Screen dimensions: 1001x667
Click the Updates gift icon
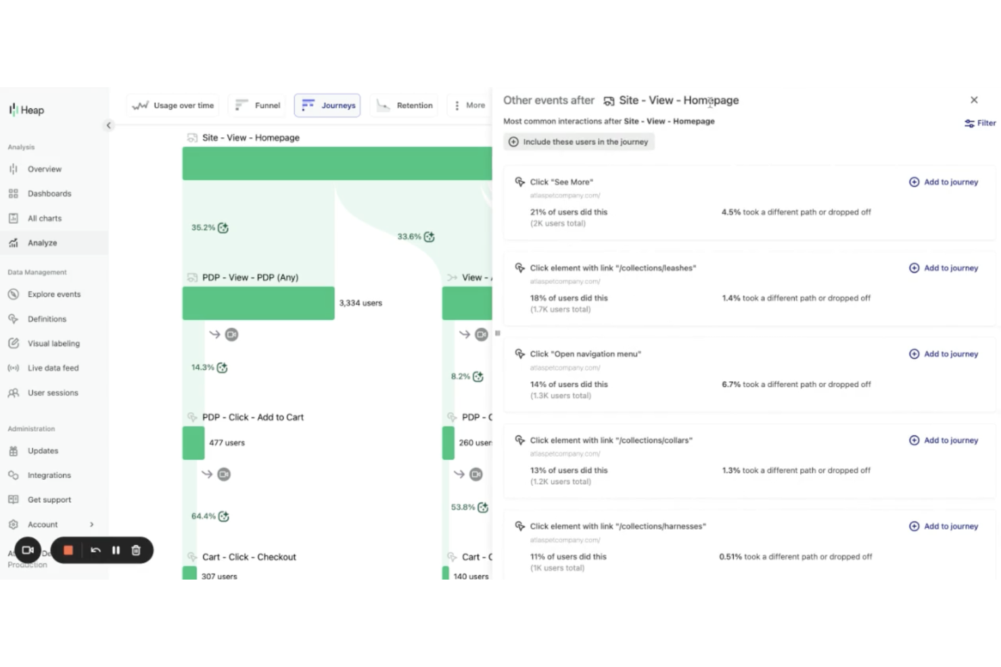pyautogui.click(x=13, y=451)
